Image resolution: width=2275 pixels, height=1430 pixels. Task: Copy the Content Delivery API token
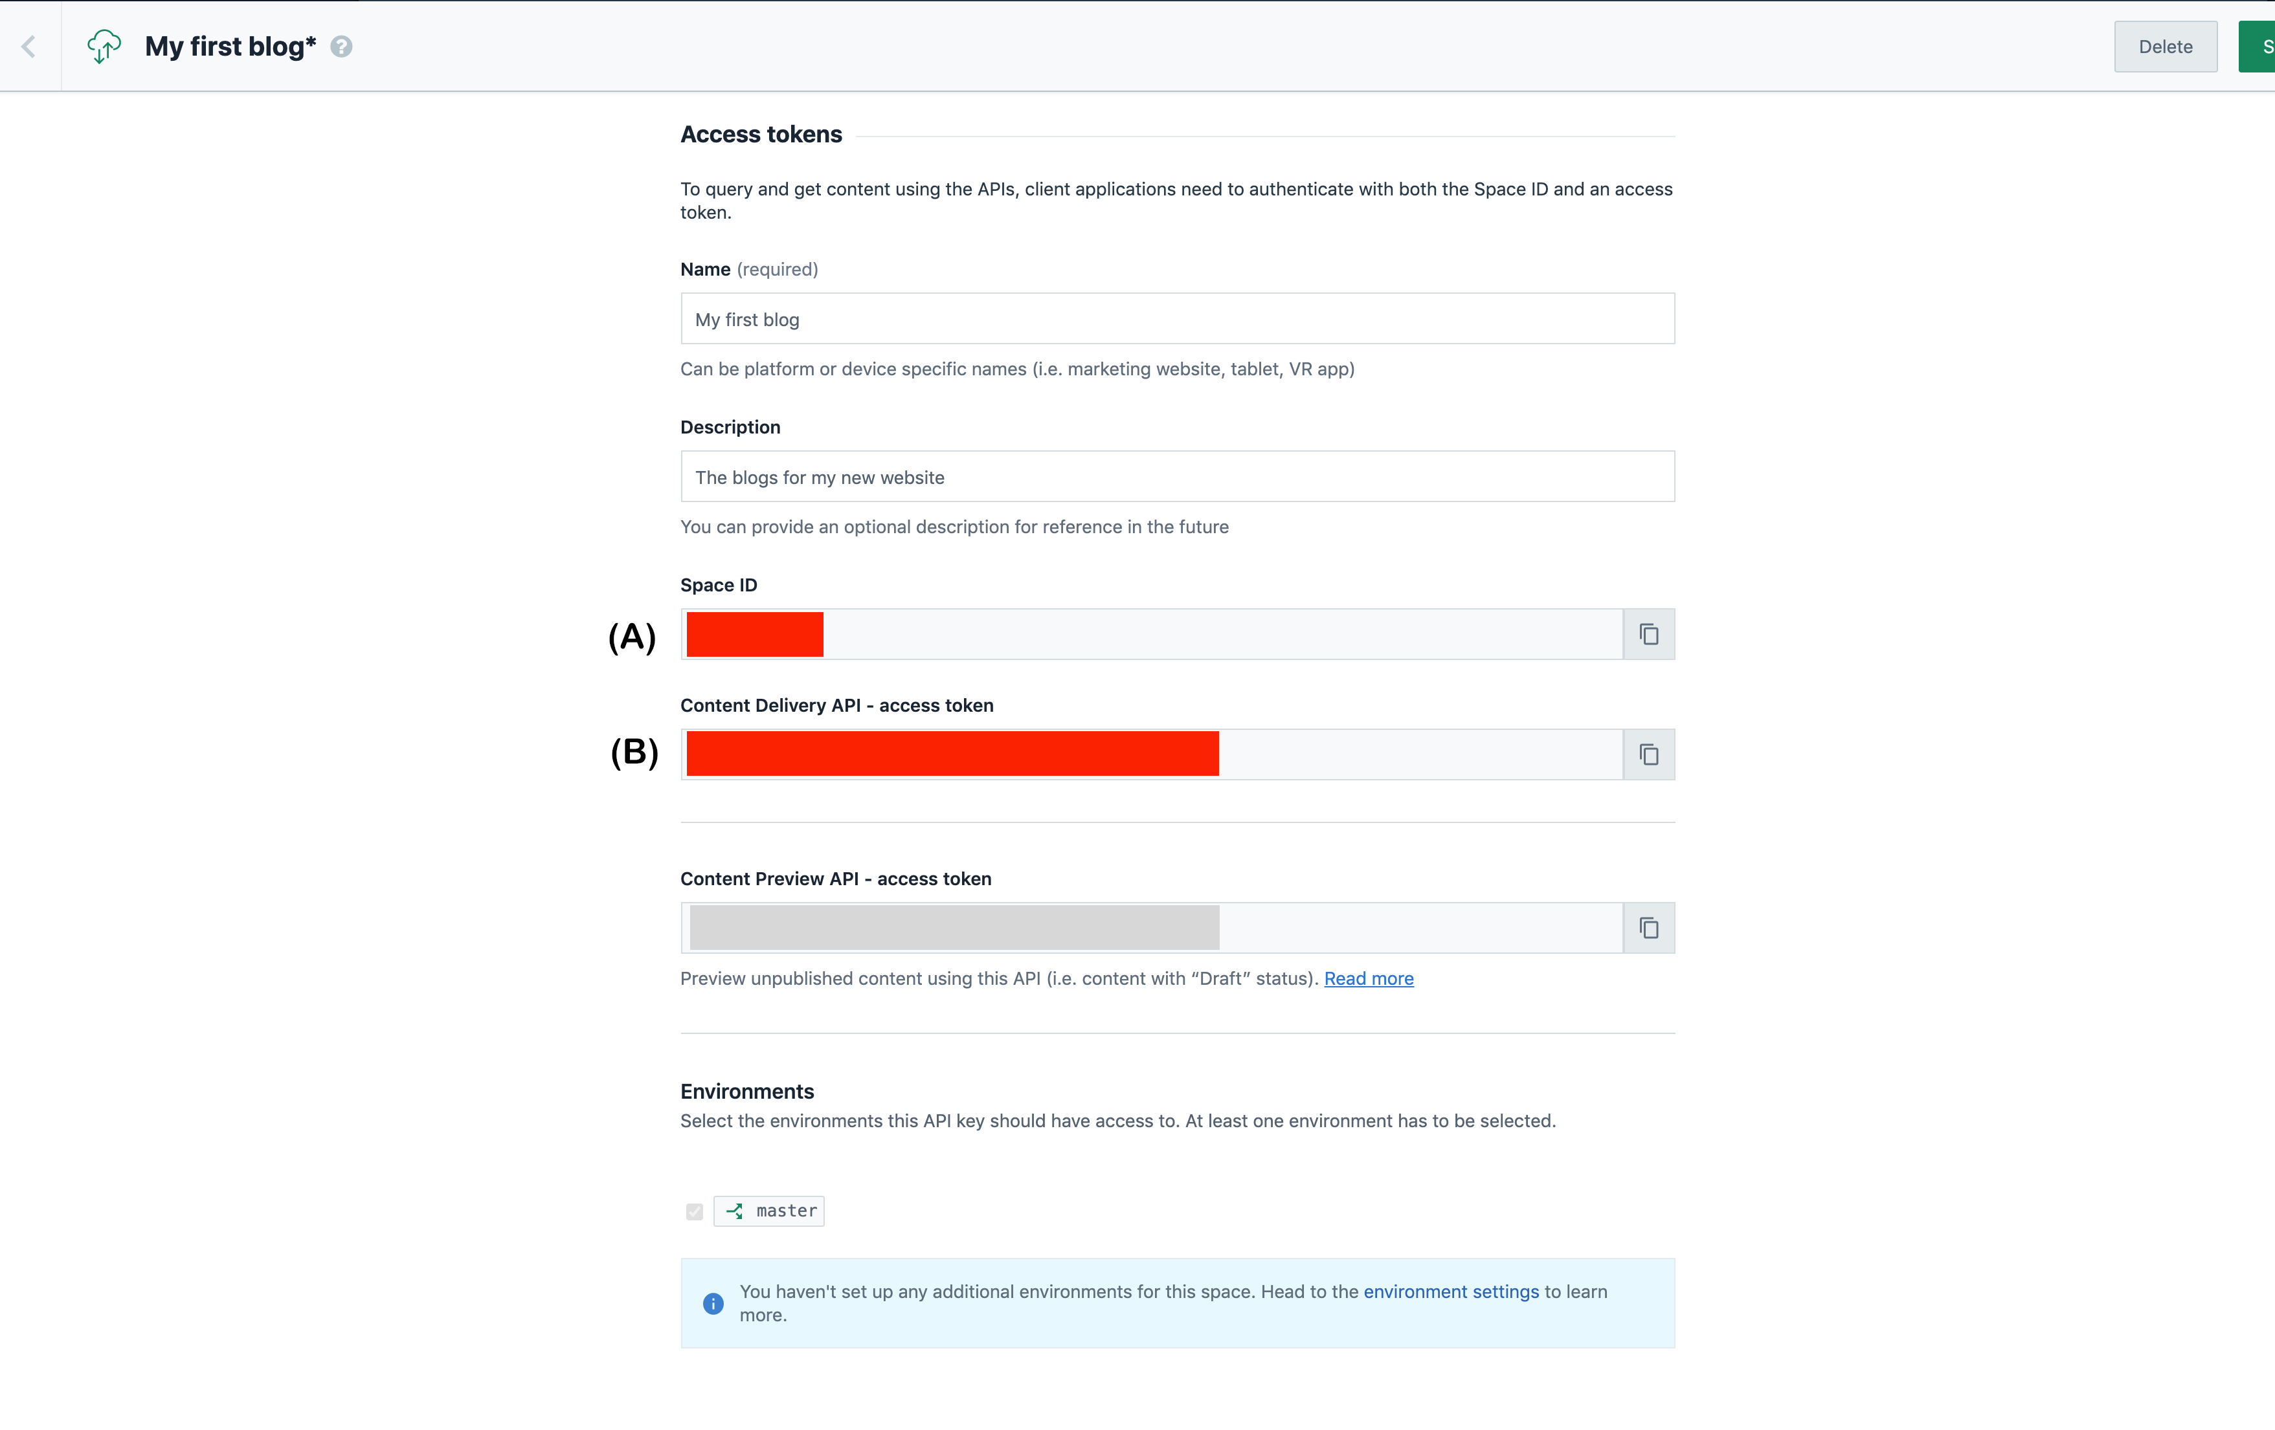1648,754
